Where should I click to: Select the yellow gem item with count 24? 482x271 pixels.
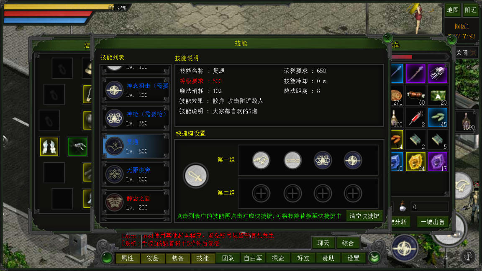[x=415, y=161]
